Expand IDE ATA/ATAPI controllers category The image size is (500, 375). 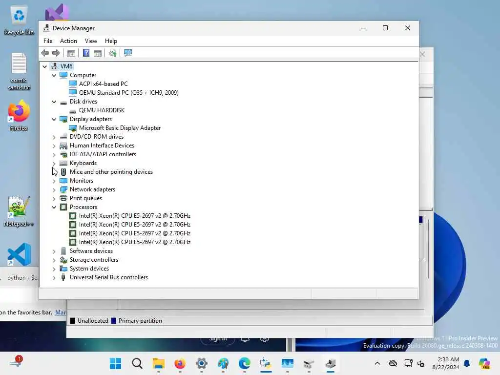click(54, 154)
